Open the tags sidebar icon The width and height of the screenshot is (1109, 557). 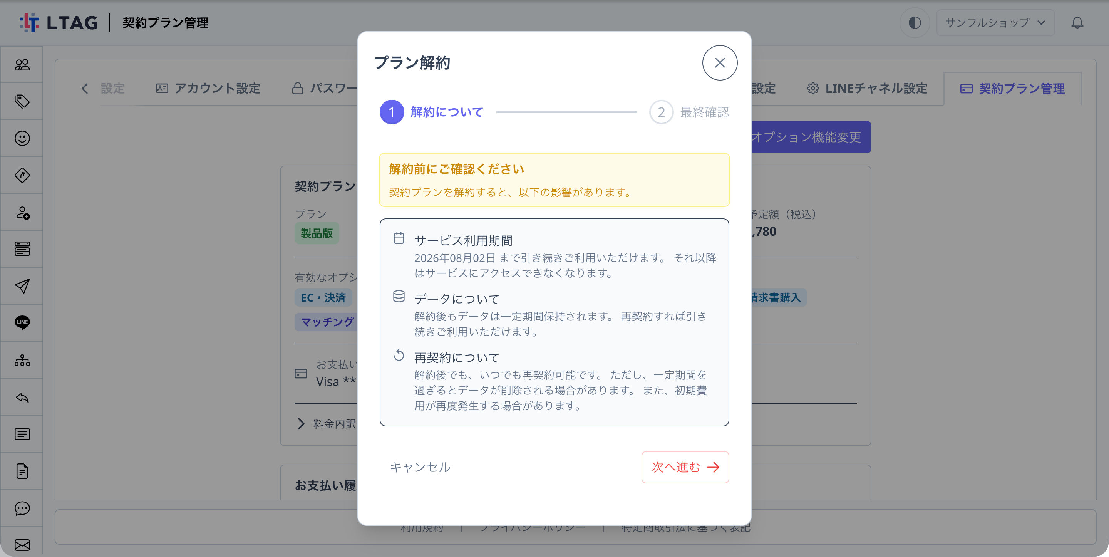point(22,101)
